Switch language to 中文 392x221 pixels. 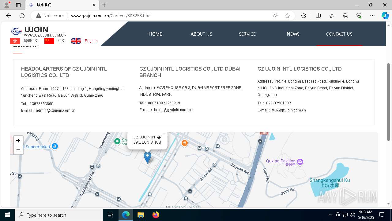(x=62, y=41)
